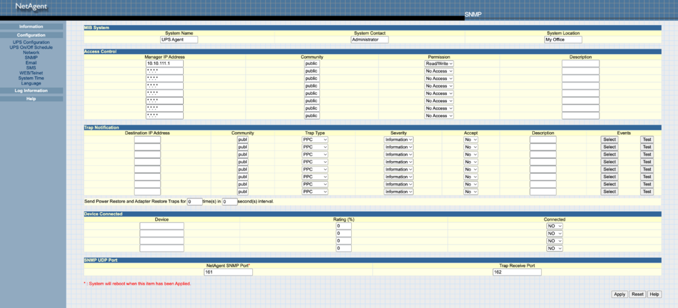
Task: Open Help in the left sidebar
Action: point(31,99)
